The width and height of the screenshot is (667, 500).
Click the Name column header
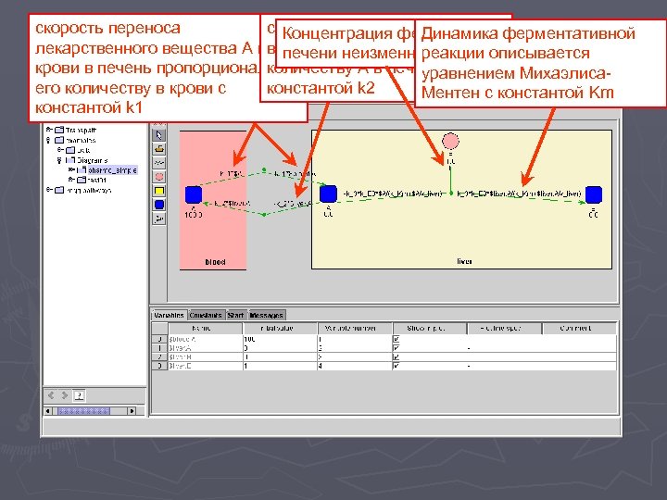click(x=205, y=328)
